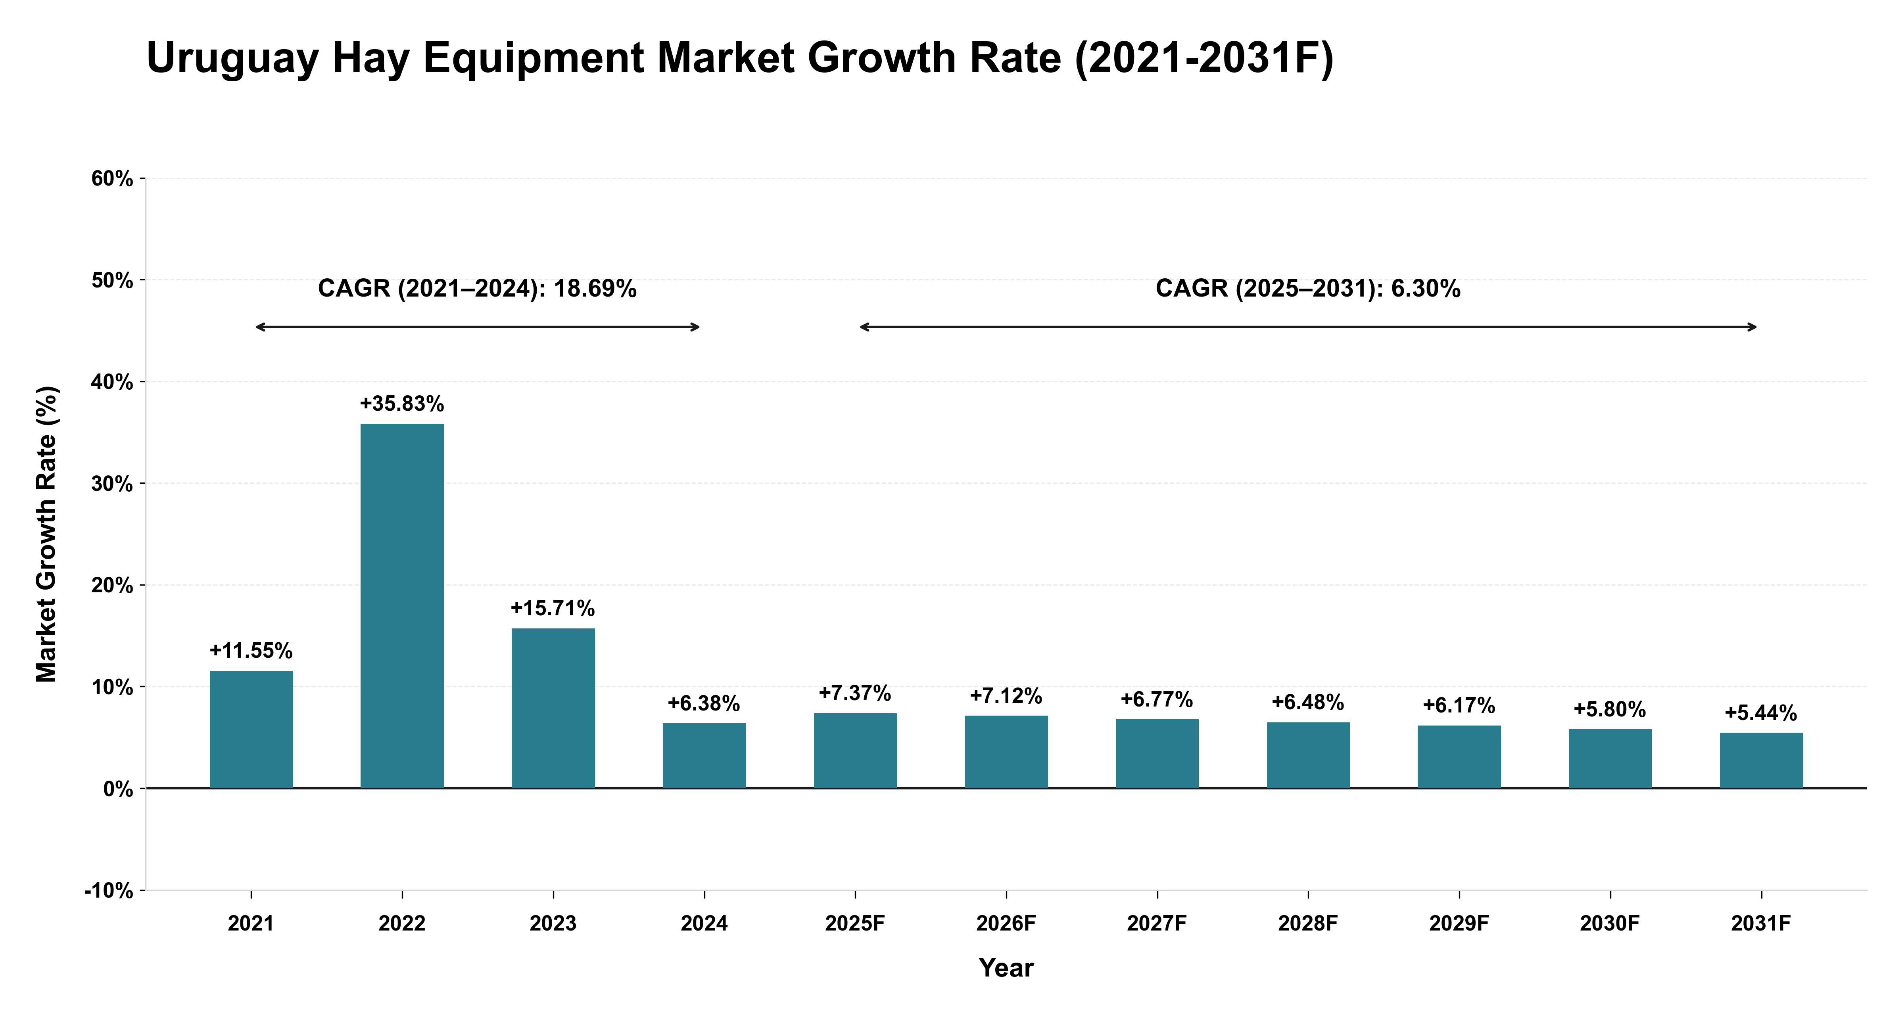This screenshot has width=1904, height=1011.
Task: Click the 30% y-axis tick label
Action: pyautogui.click(x=112, y=484)
